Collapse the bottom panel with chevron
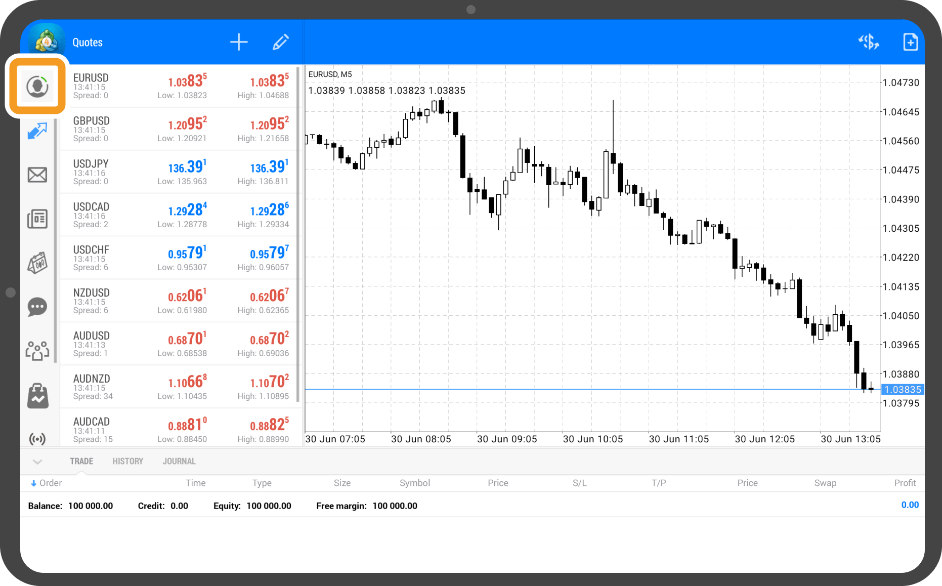 pyautogui.click(x=37, y=462)
